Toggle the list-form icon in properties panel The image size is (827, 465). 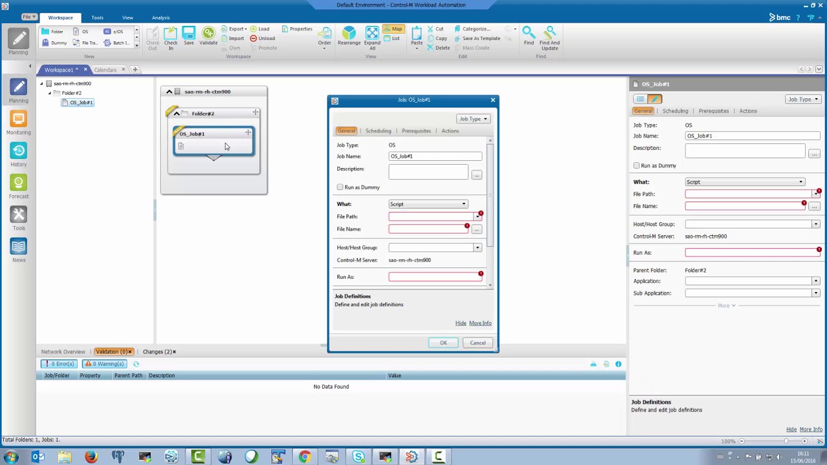[640, 99]
